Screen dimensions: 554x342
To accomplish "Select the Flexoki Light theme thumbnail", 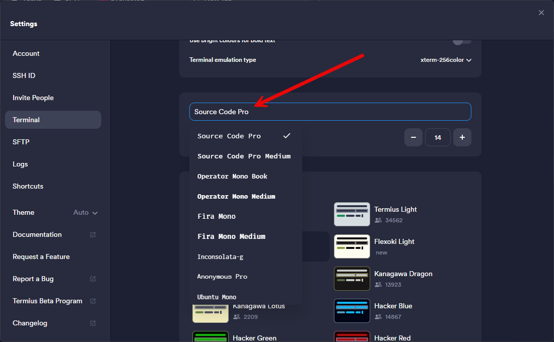I will click(x=352, y=246).
